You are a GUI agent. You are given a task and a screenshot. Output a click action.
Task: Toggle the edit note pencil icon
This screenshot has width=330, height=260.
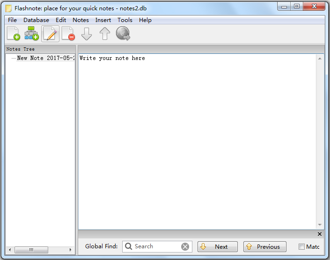click(50, 34)
